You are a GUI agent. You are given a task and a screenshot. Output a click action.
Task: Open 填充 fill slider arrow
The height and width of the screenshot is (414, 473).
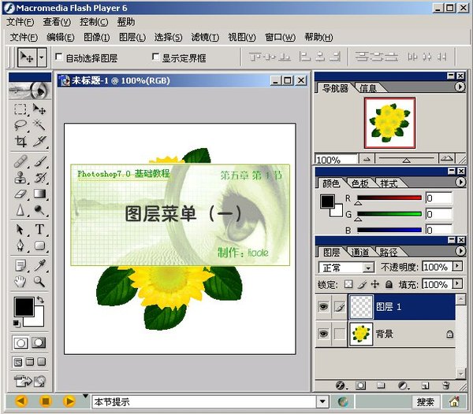coord(457,283)
